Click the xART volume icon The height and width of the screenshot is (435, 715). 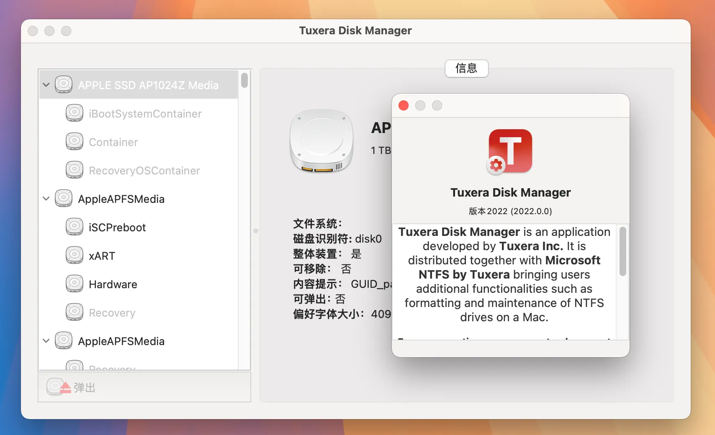tap(75, 255)
